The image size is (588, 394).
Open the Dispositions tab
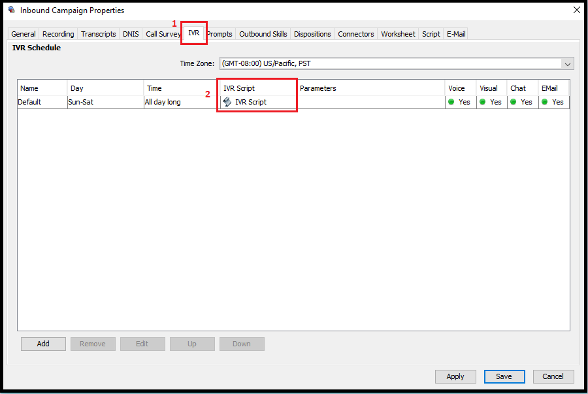tap(312, 34)
